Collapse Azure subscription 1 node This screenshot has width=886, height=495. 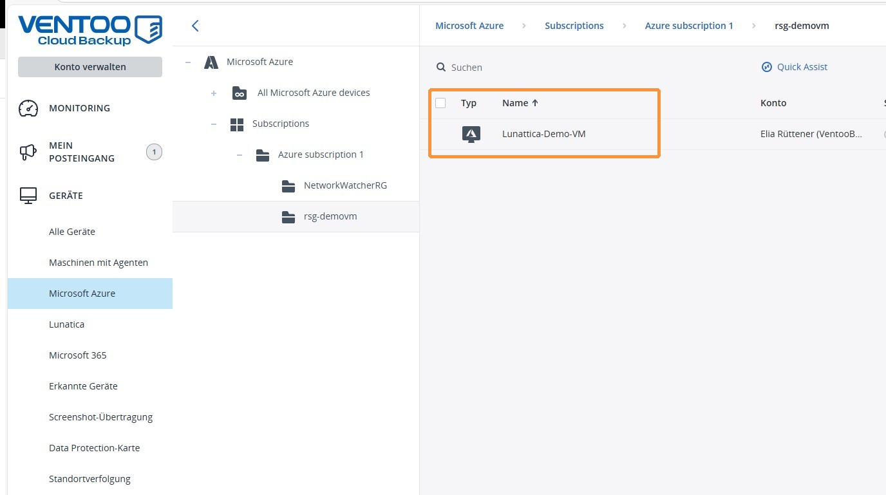(x=240, y=155)
